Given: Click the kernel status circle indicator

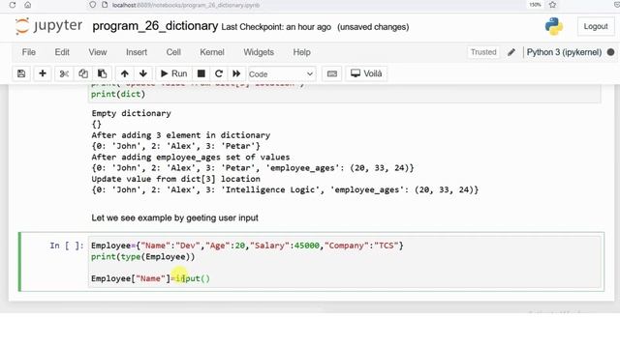Looking at the screenshot, I should 611,52.
